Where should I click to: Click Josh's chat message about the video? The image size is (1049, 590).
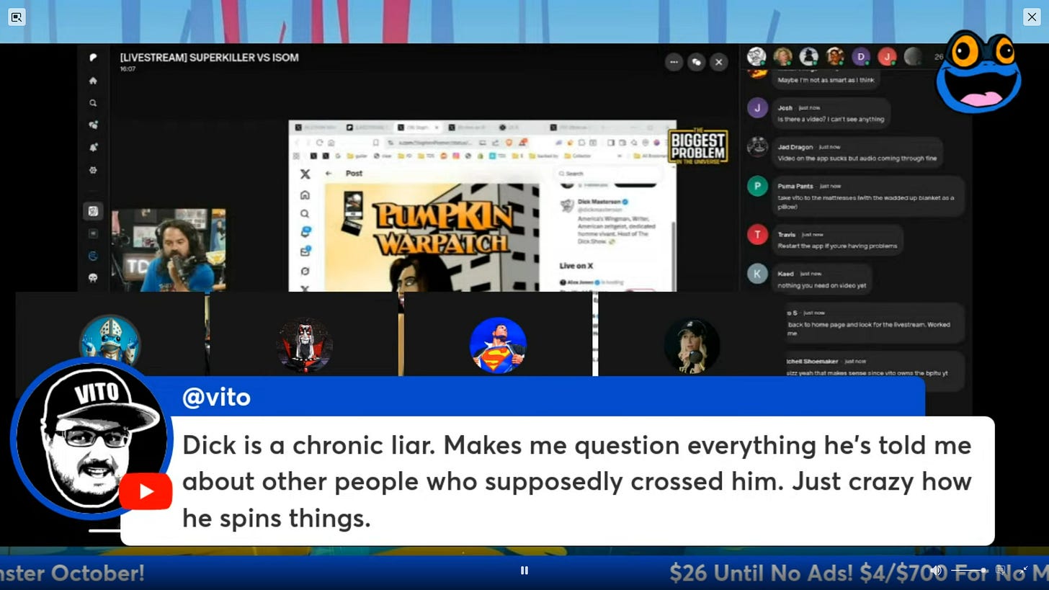[x=831, y=114]
